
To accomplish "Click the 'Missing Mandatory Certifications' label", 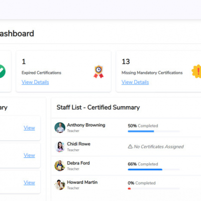I will 152,73.
